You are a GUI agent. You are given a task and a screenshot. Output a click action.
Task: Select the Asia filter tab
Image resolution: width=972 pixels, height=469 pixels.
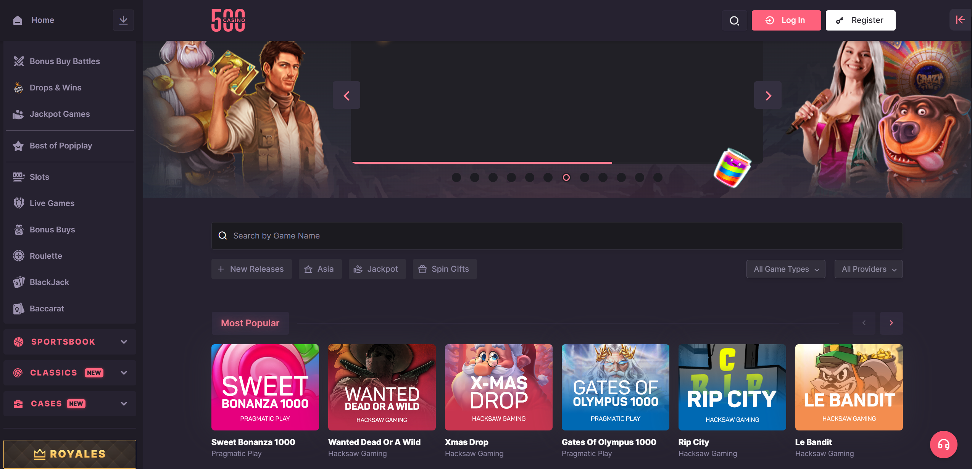point(320,269)
